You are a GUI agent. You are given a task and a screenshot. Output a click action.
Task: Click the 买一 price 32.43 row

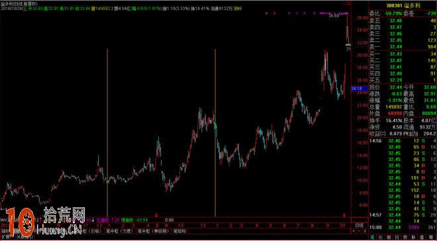point(403,54)
